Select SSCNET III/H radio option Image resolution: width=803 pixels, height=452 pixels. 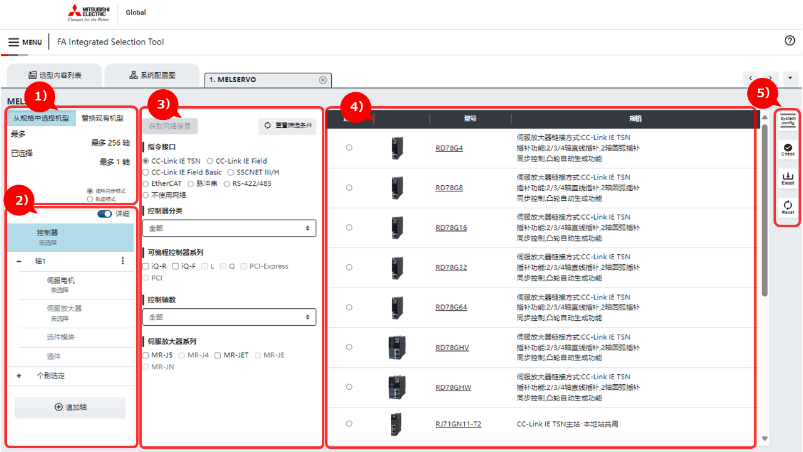tap(231, 172)
